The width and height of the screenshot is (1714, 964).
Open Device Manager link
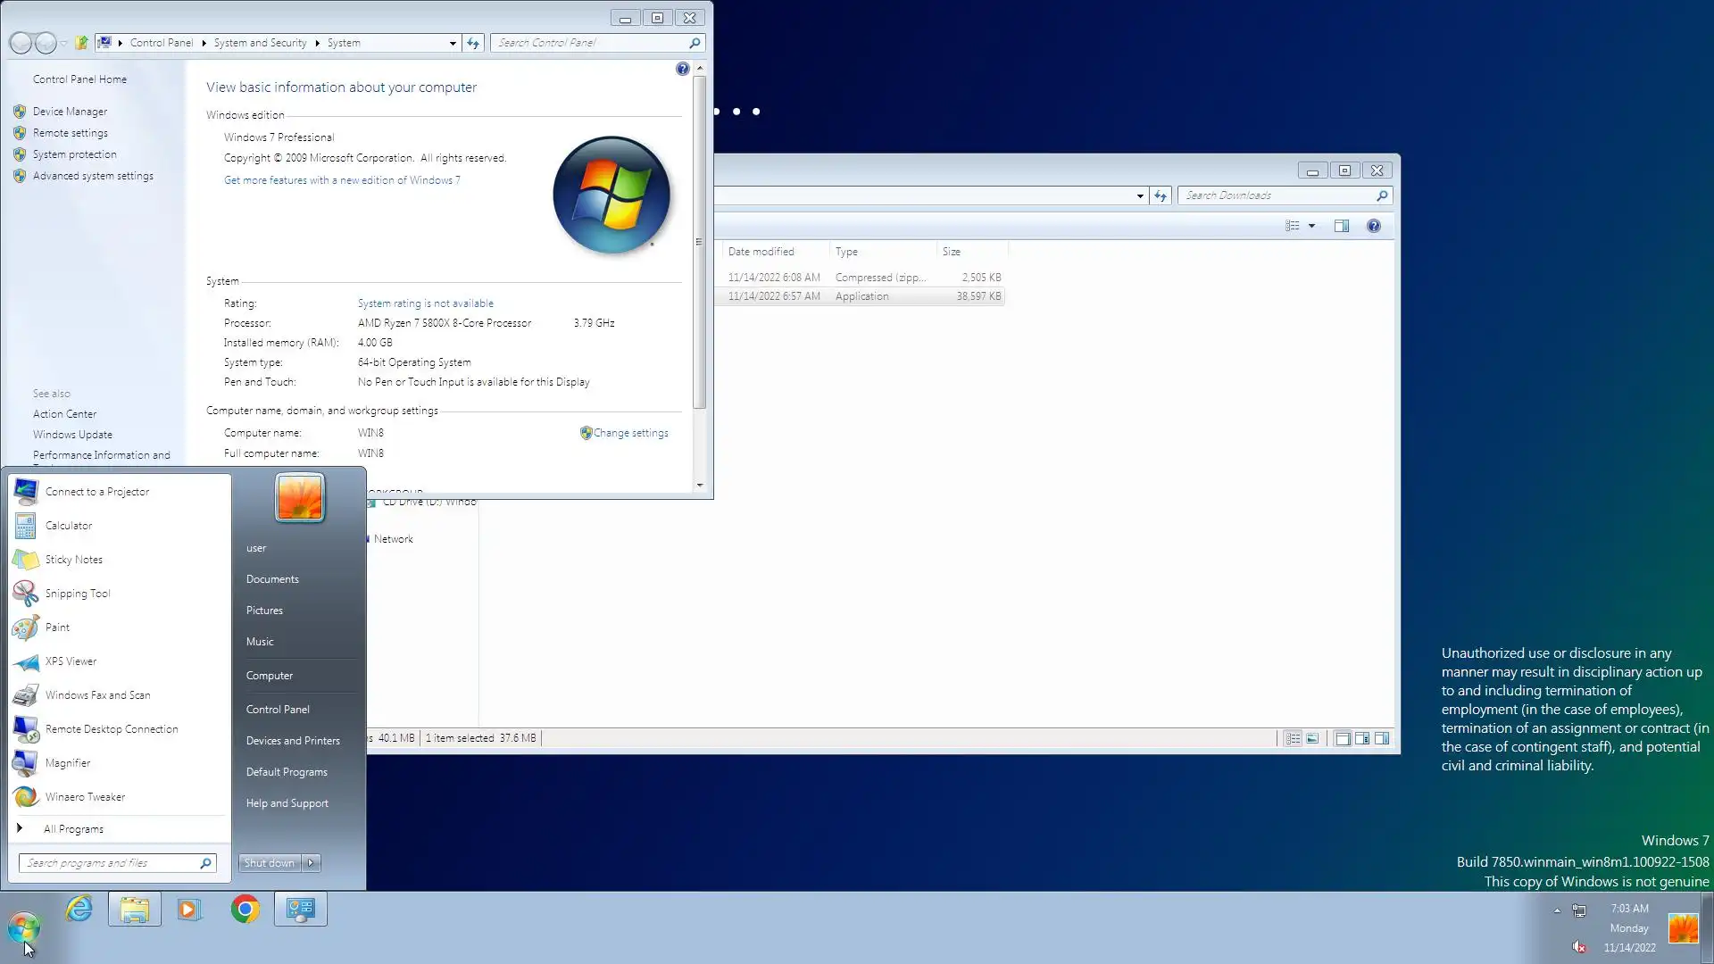[70, 112]
